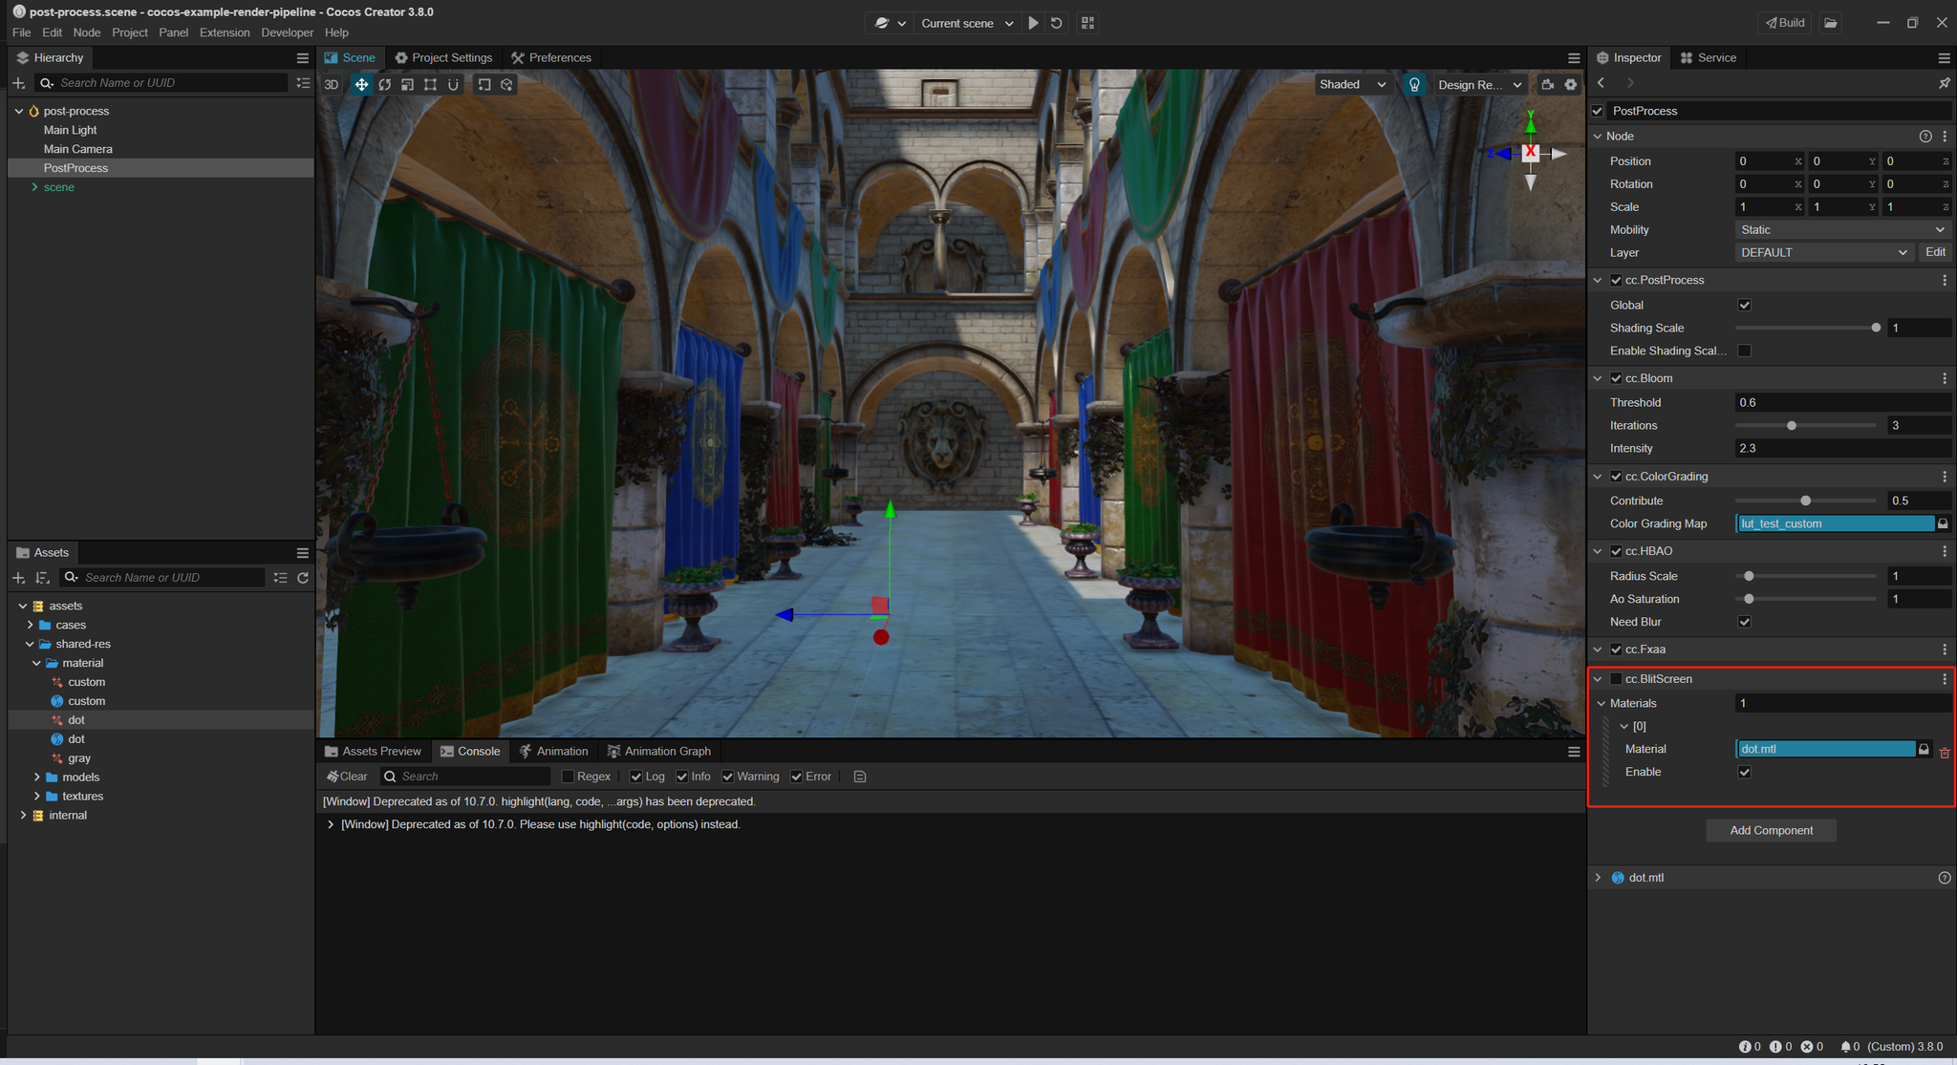The width and height of the screenshot is (1957, 1065).
Task: Open the preview QR code icon
Action: click(x=1087, y=23)
